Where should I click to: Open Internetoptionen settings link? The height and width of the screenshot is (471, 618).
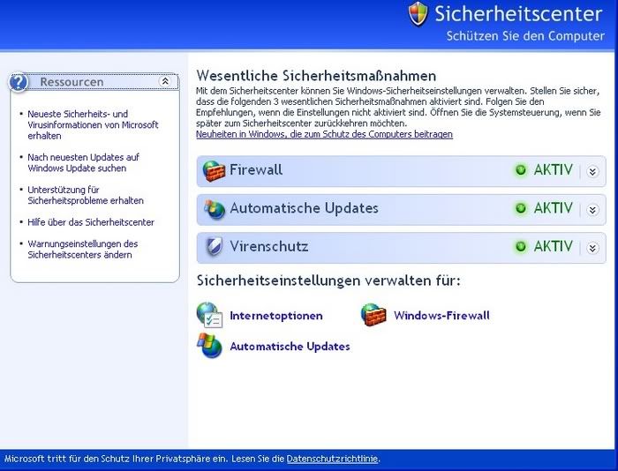click(x=275, y=316)
